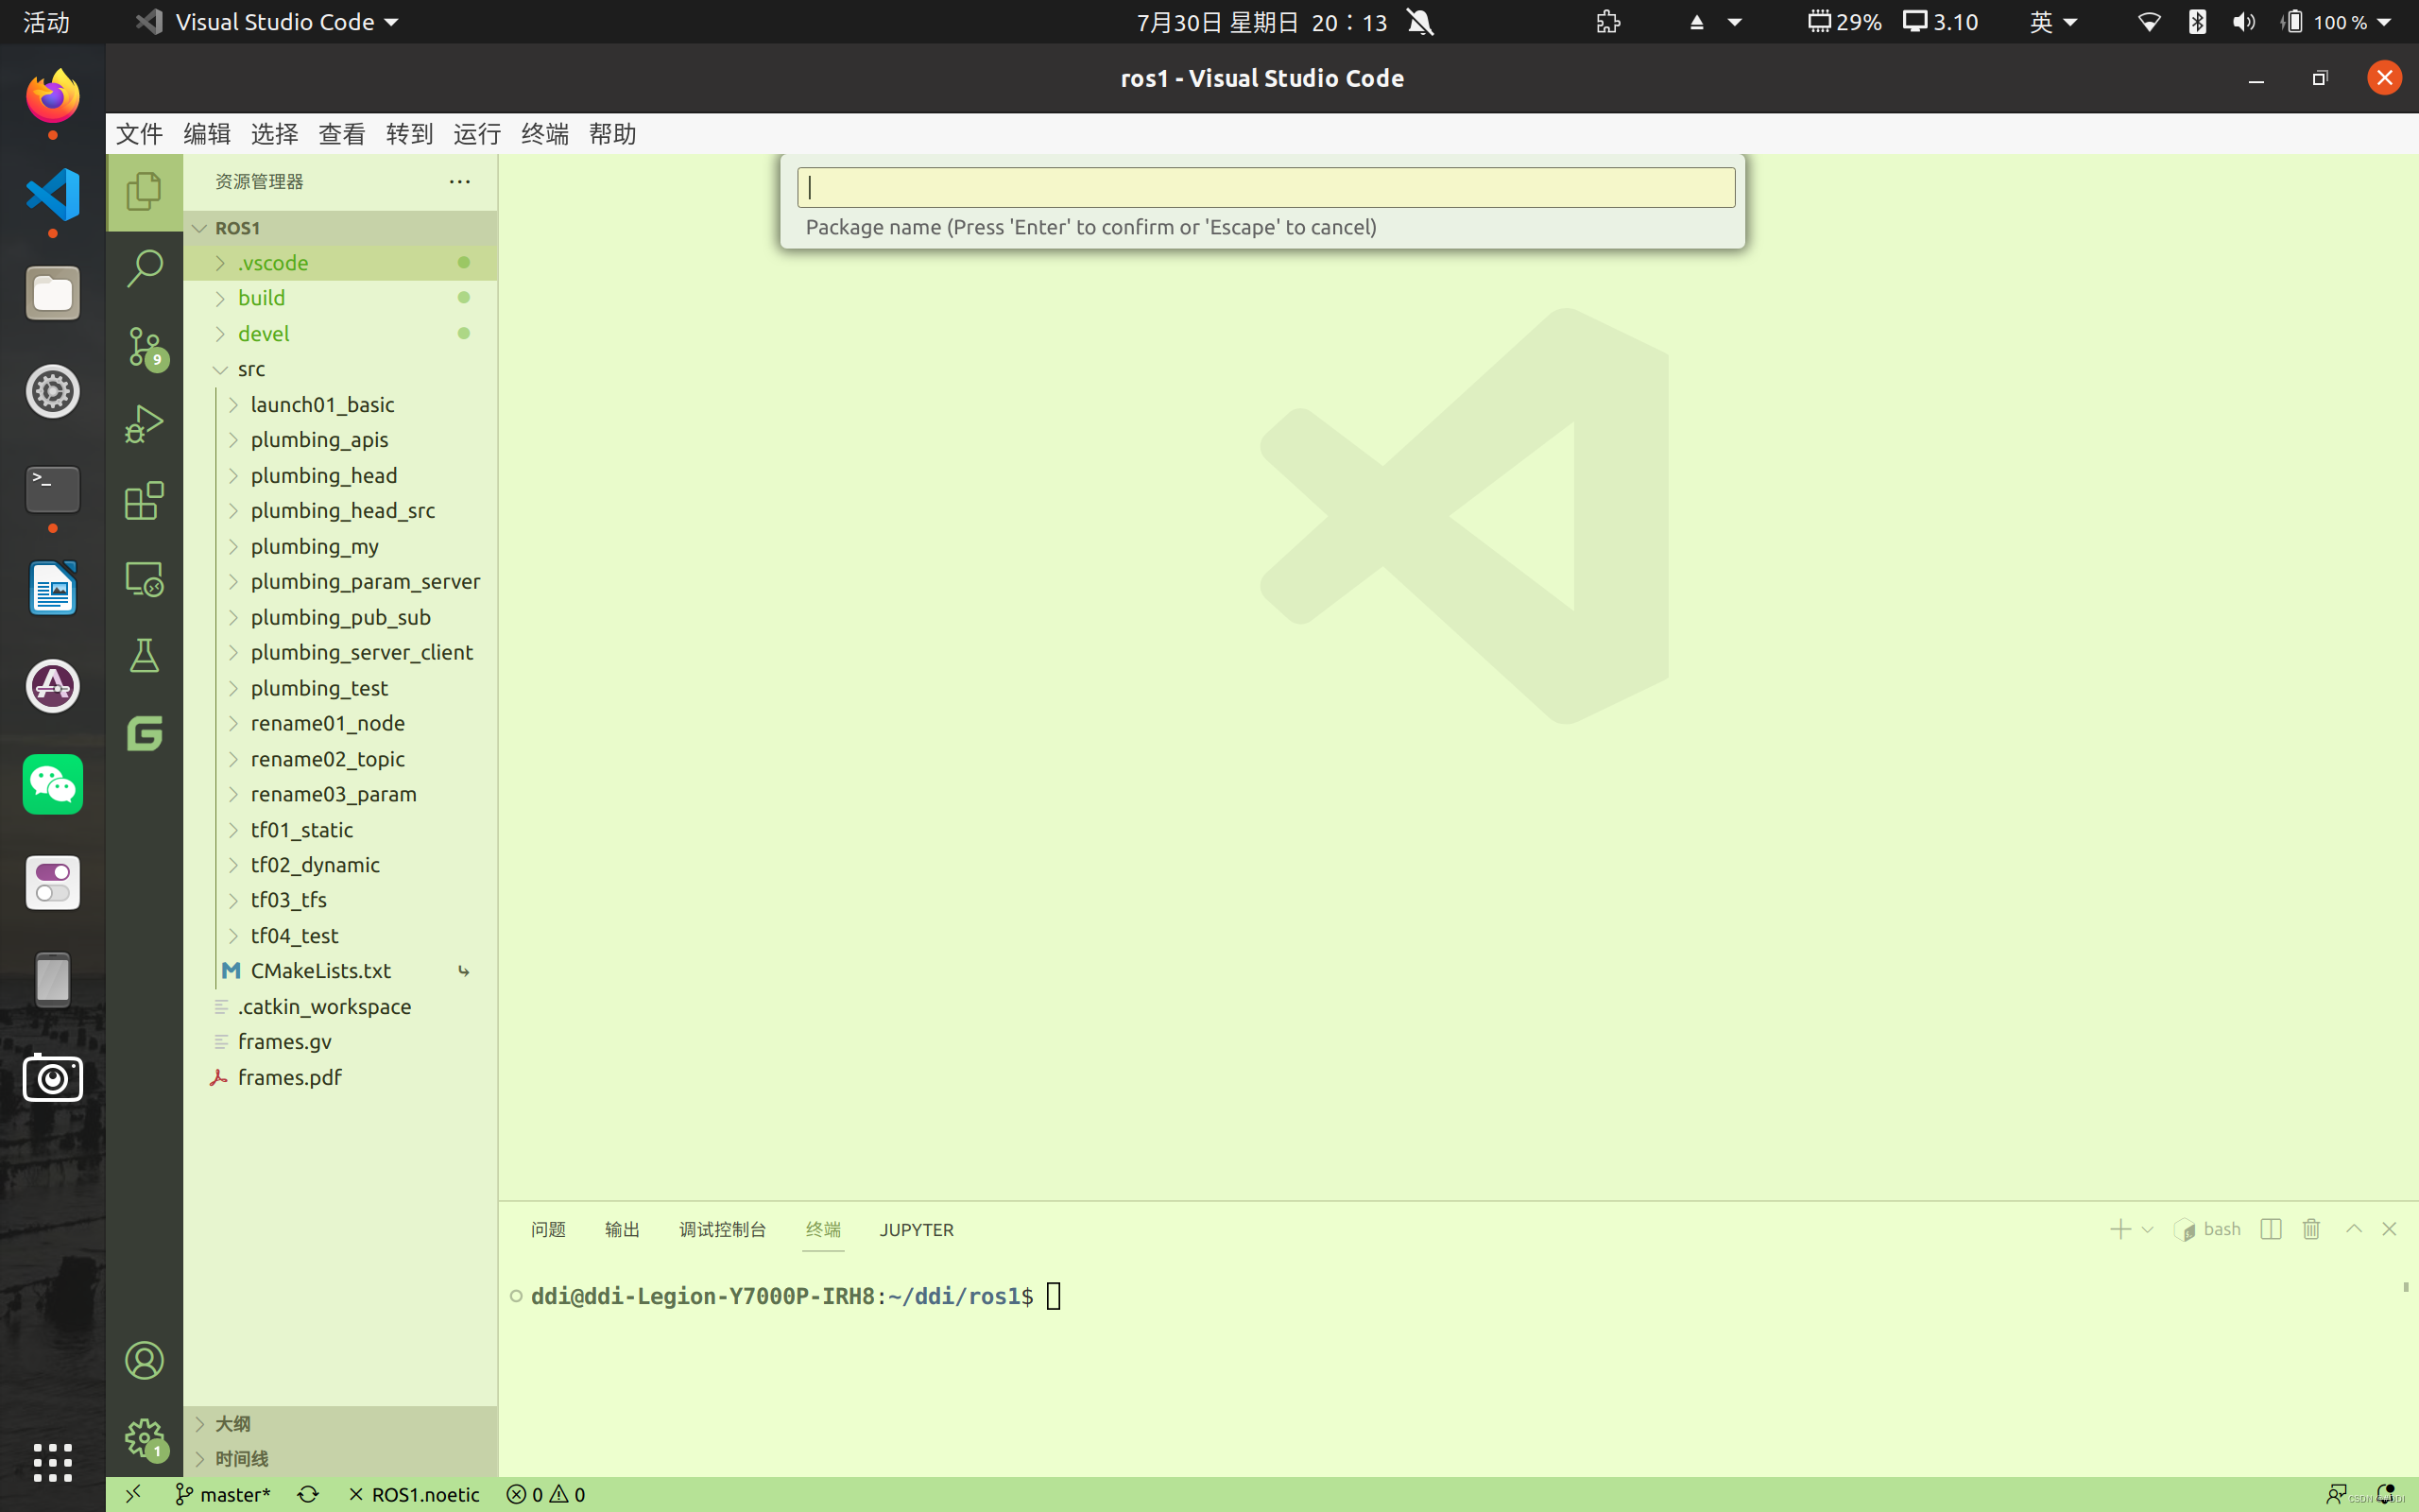Click the Accounts icon in activity bar
The height and width of the screenshot is (1512, 2419).
144,1360
